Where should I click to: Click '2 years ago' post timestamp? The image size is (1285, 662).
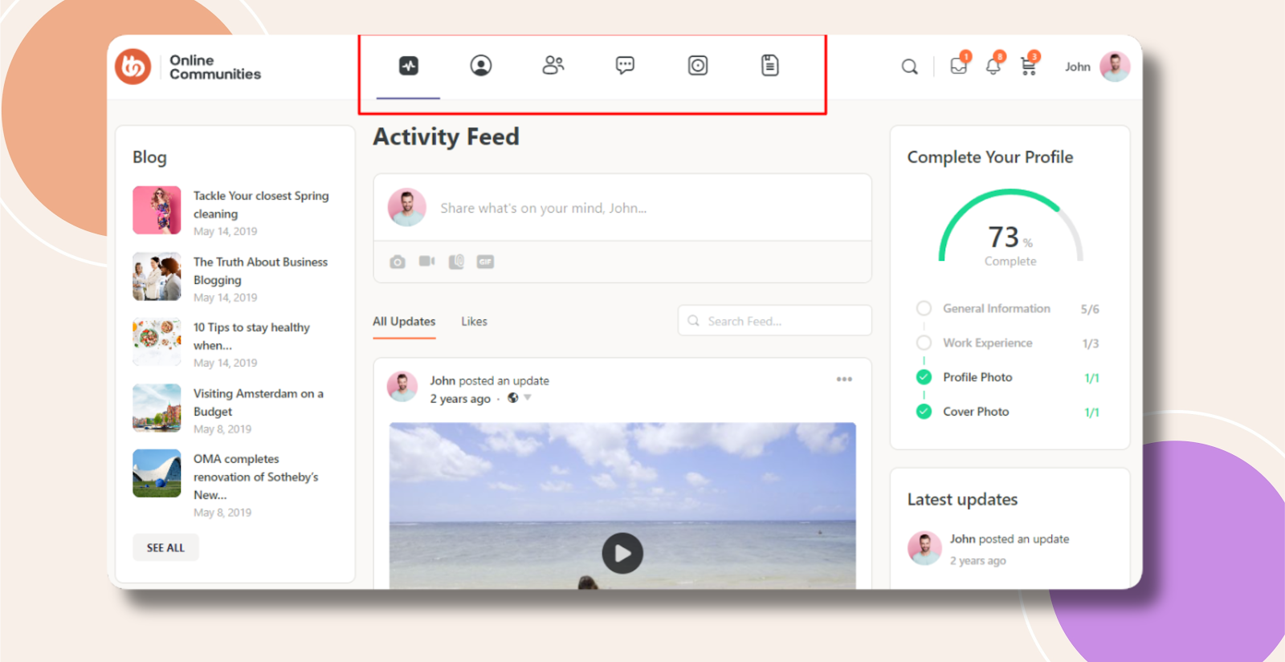click(x=460, y=399)
